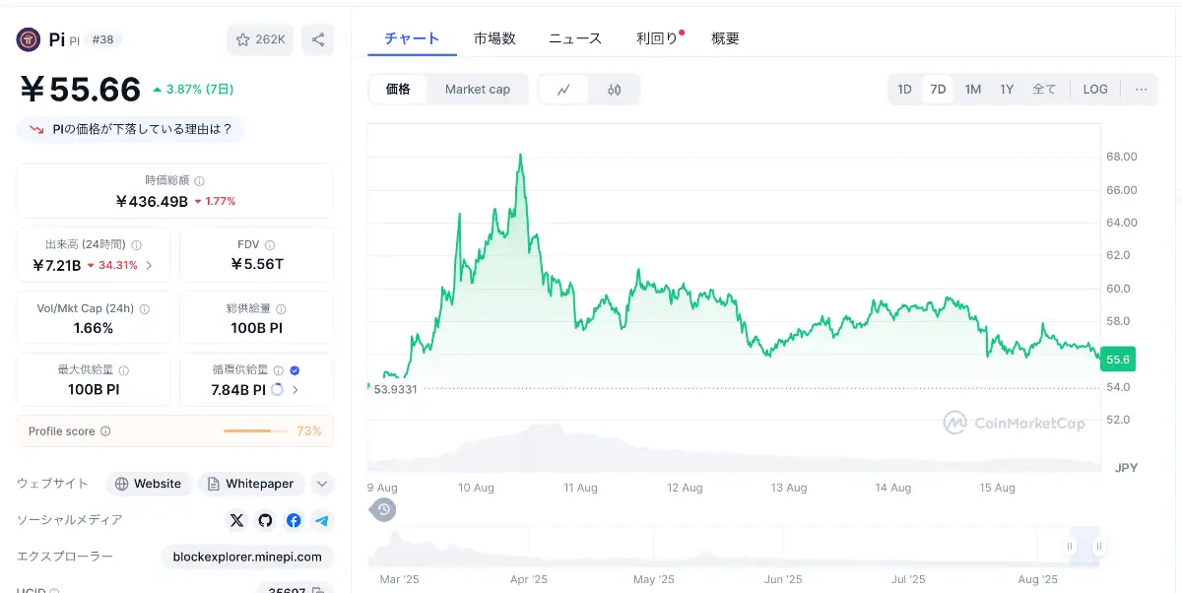The height and width of the screenshot is (593, 1182).
Task: Open the Telegram channel
Action: pos(322,520)
